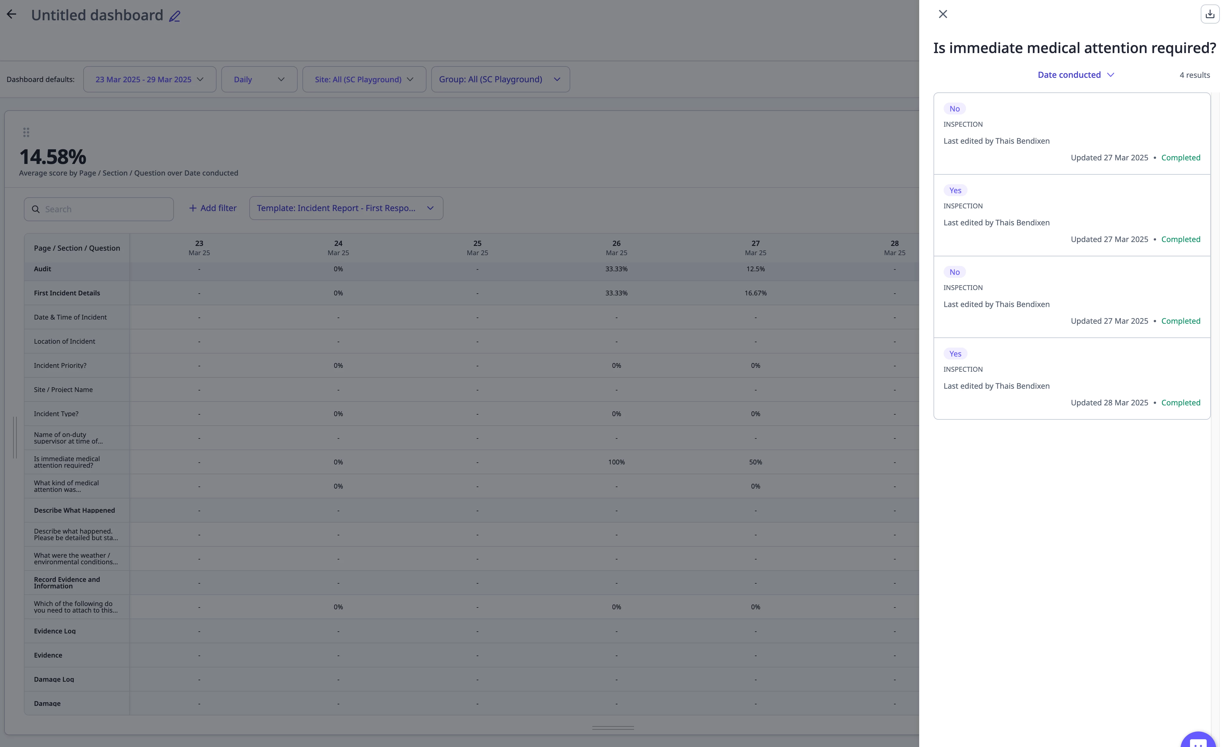
Task: Open the Yes inspection updated 28 Mar 2025
Action: [1072, 379]
